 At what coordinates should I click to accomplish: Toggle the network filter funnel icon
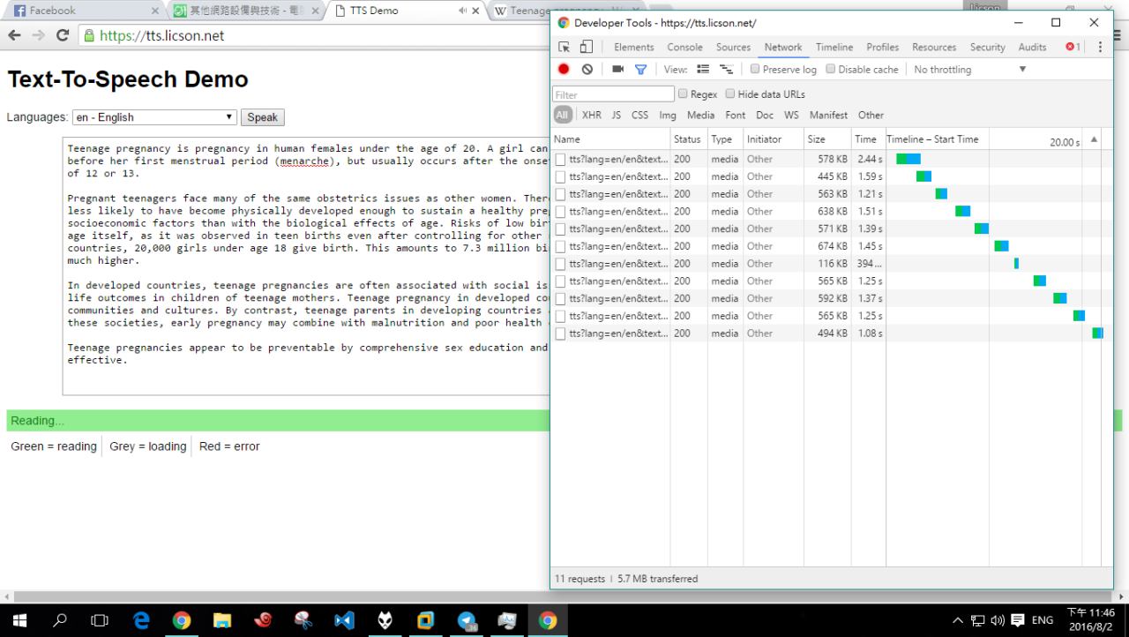tap(641, 70)
